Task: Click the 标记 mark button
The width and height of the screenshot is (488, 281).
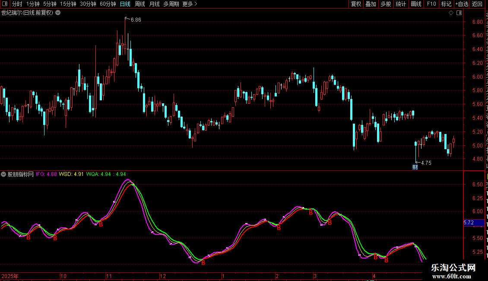Action: tap(446, 4)
